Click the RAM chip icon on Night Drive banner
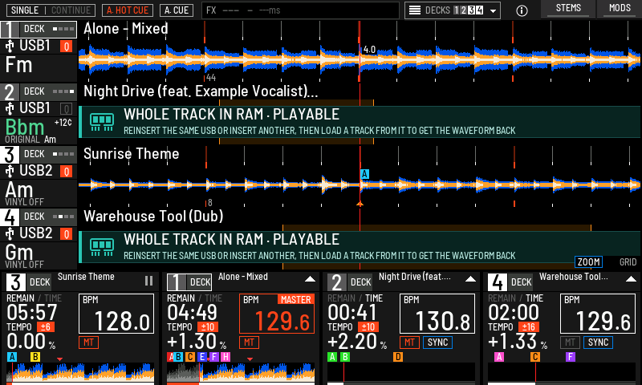This screenshot has width=642, height=385. pos(102,122)
